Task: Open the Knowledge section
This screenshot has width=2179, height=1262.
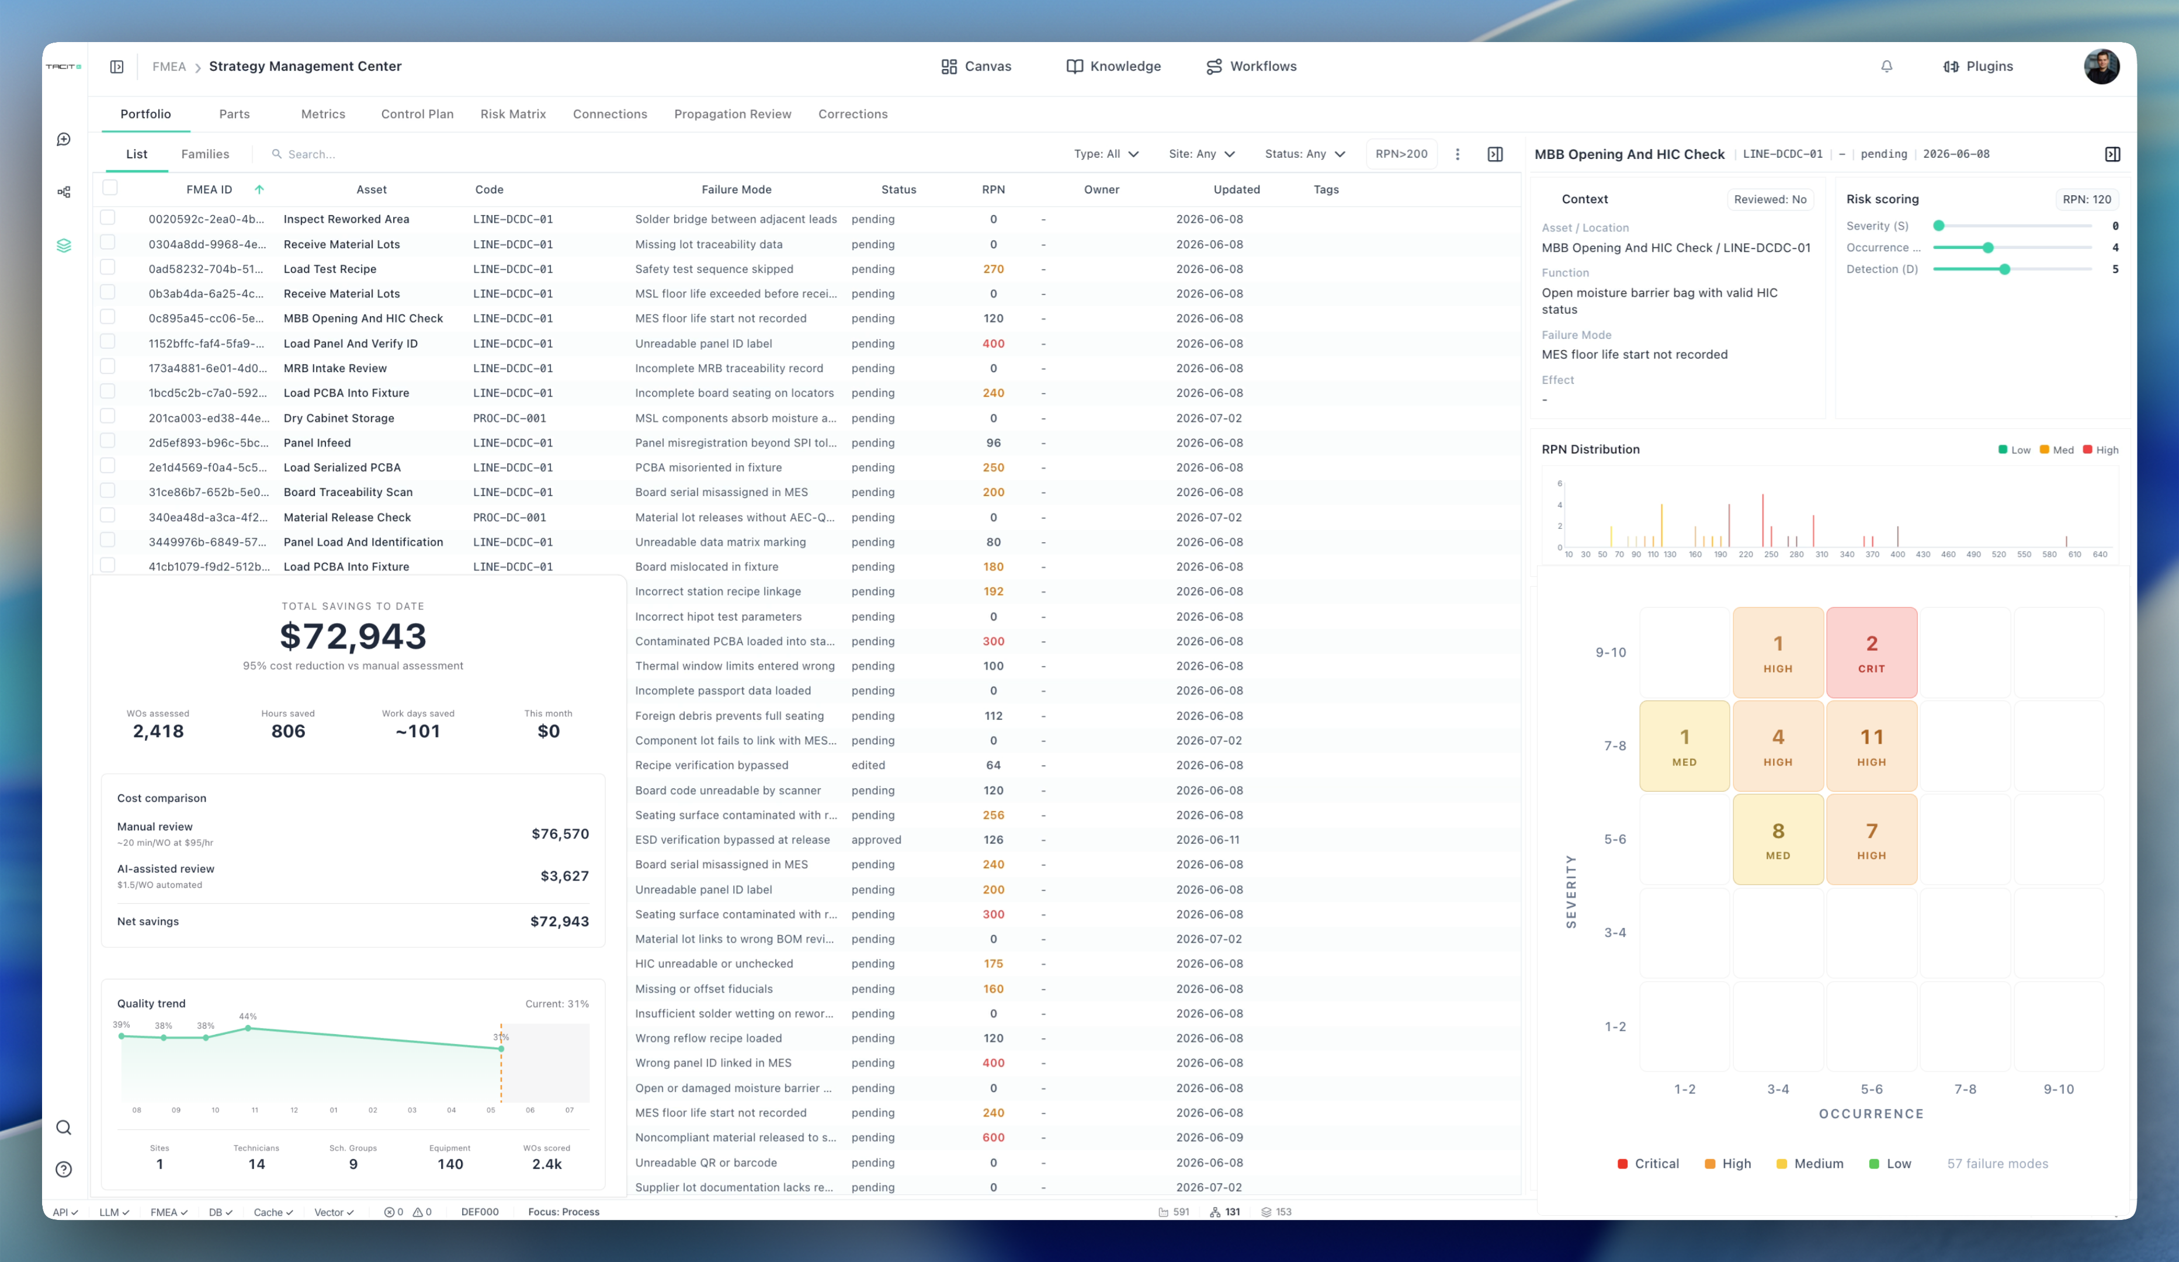Action: [1113, 67]
